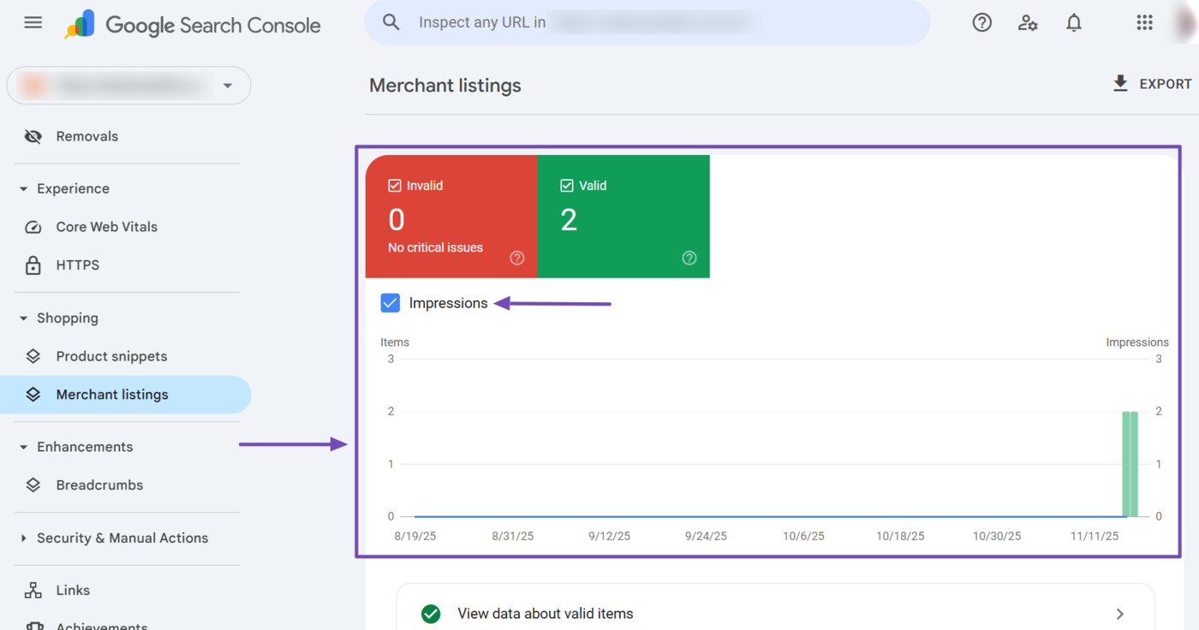Open the hamburger navigation menu
The height and width of the screenshot is (630, 1199).
33,22
